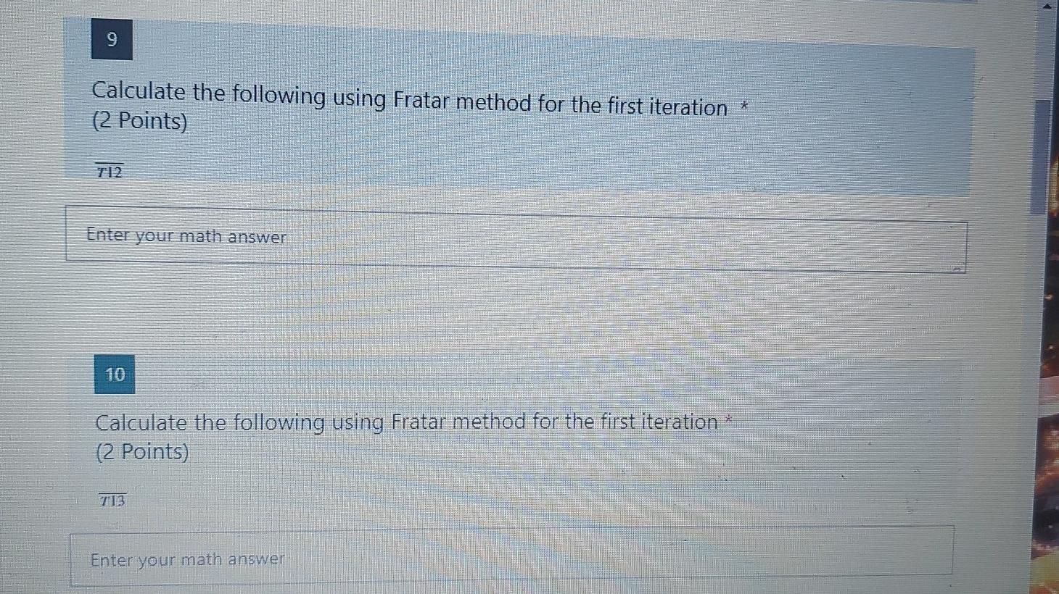
Task: Click the (2 Points) label on question 10
Action: pyautogui.click(x=142, y=451)
